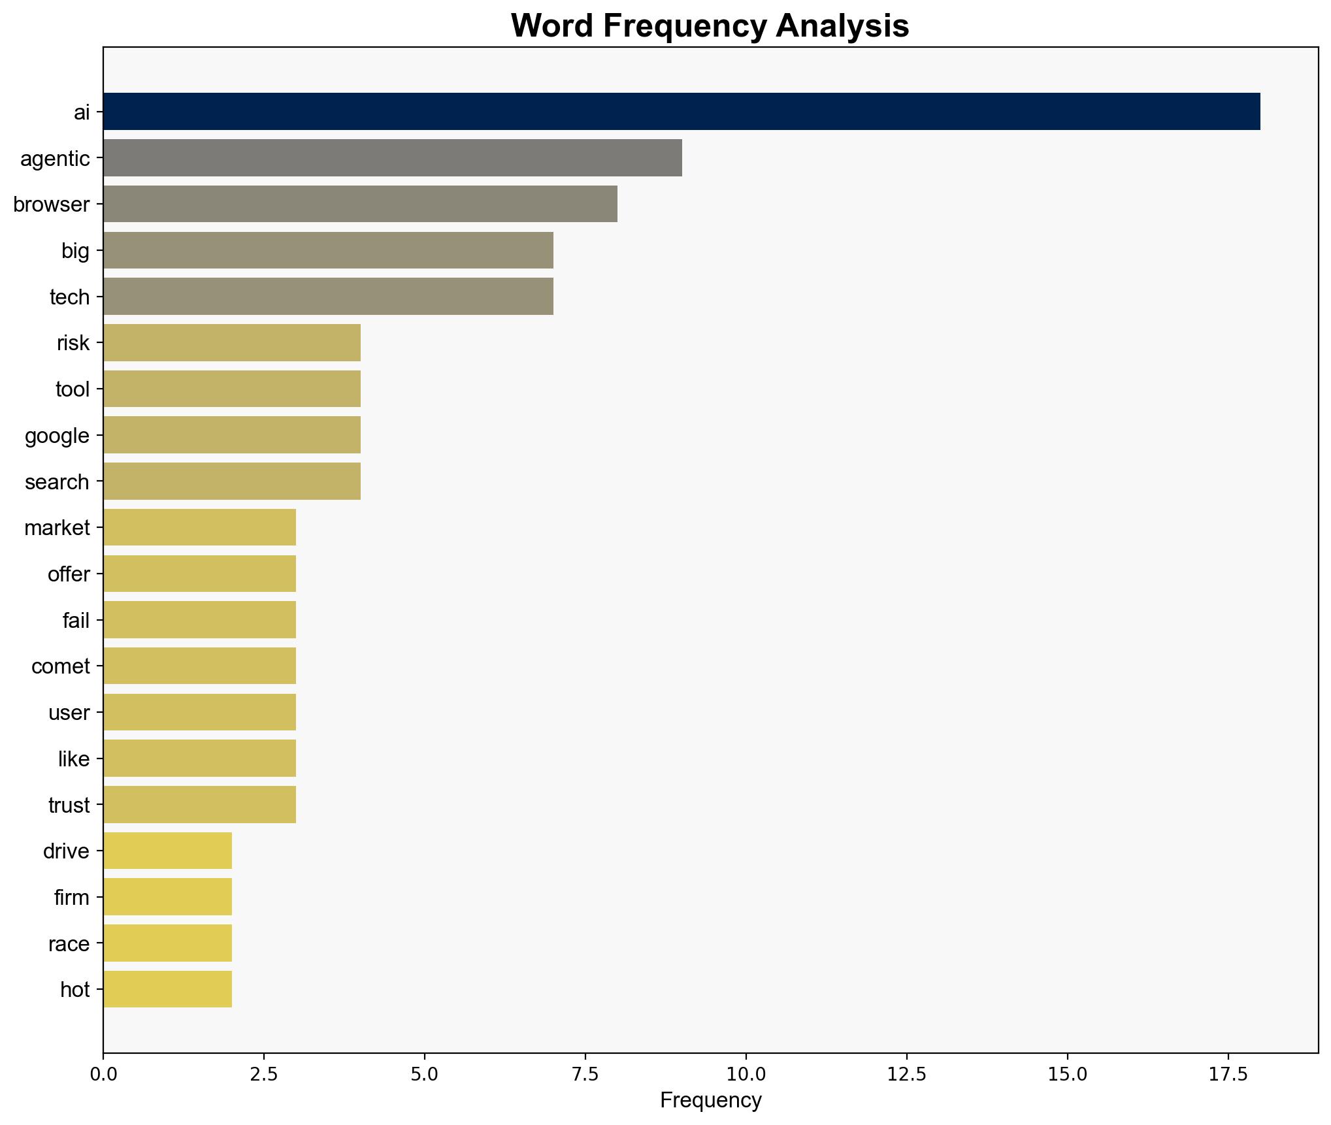Click the 'Frequency' x-axis label
This screenshot has width=1331, height=1125.
[710, 1100]
